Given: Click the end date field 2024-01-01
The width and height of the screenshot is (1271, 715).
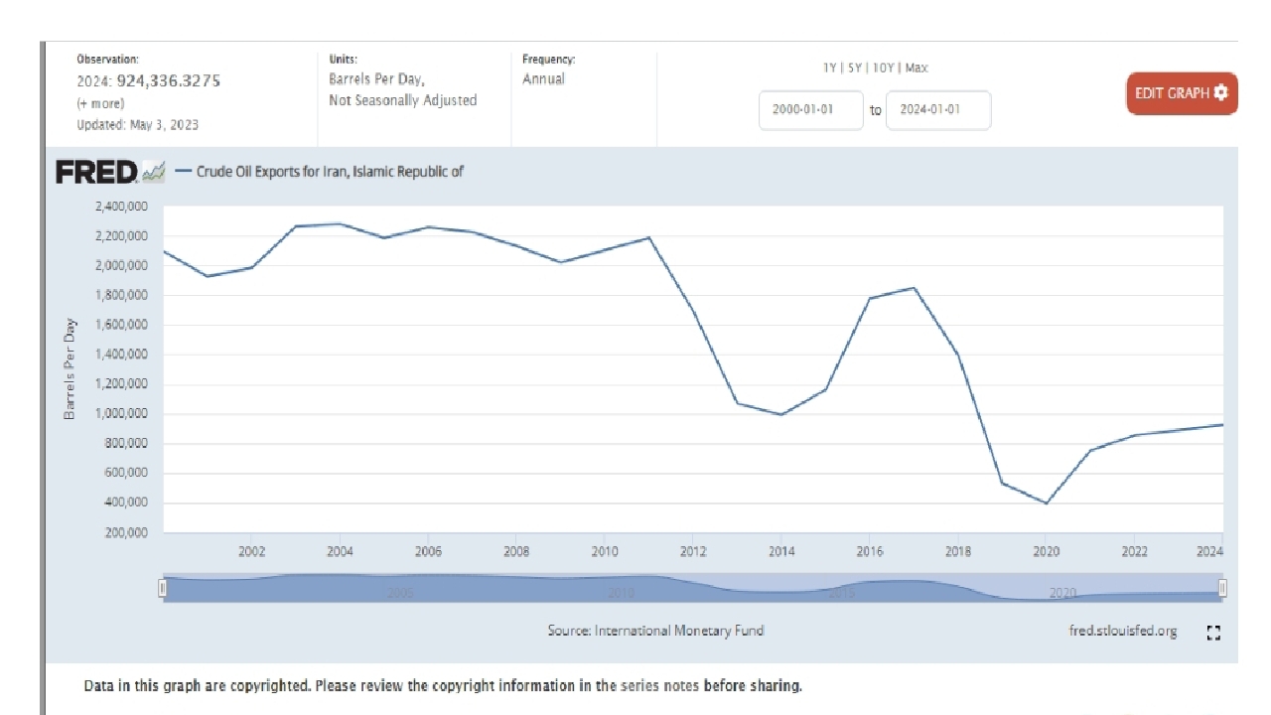Looking at the screenshot, I should point(937,110).
